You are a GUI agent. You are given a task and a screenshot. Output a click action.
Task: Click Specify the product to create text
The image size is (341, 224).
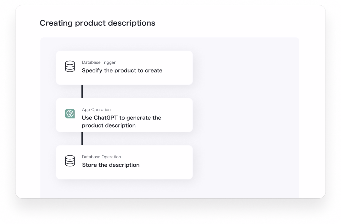coord(122,71)
